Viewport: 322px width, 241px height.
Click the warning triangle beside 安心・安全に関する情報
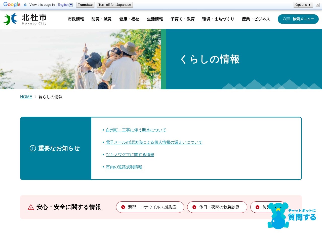pyautogui.click(x=31, y=207)
